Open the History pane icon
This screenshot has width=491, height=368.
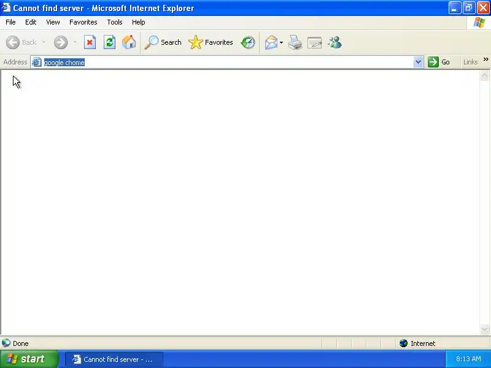coord(248,42)
